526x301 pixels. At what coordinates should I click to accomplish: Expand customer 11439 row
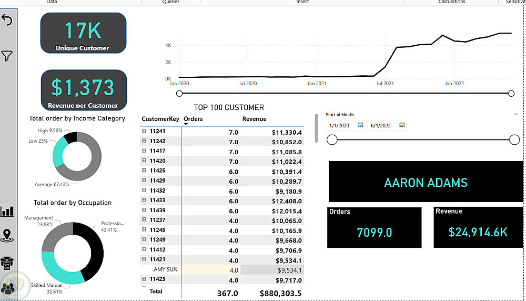(x=144, y=210)
